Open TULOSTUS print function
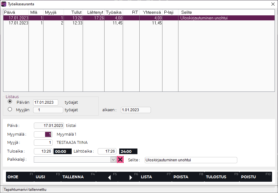 pyautogui.click(x=216, y=177)
